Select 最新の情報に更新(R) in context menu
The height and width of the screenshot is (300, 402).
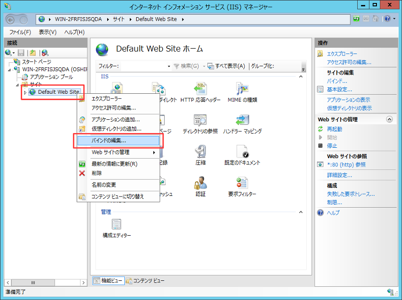click(119, 164)
